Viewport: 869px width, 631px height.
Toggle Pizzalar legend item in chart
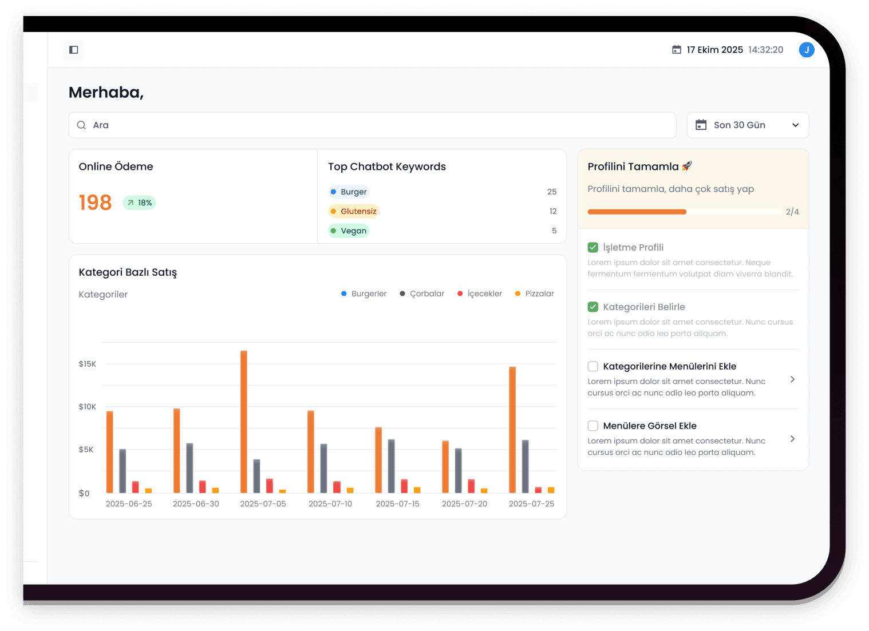click(x=535, y=294)
